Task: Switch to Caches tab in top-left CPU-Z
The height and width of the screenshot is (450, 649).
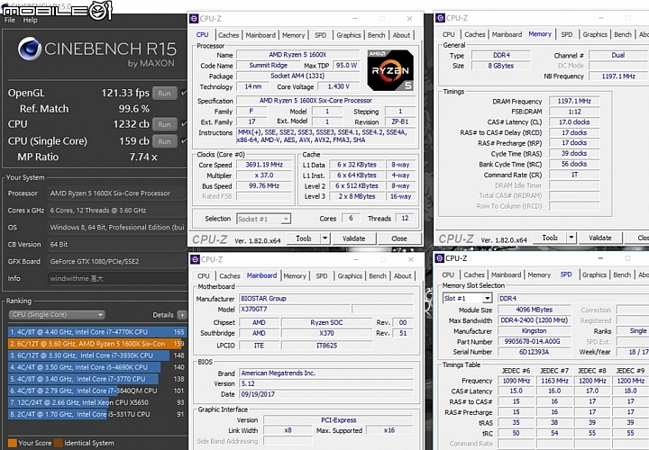Action: 228,35
